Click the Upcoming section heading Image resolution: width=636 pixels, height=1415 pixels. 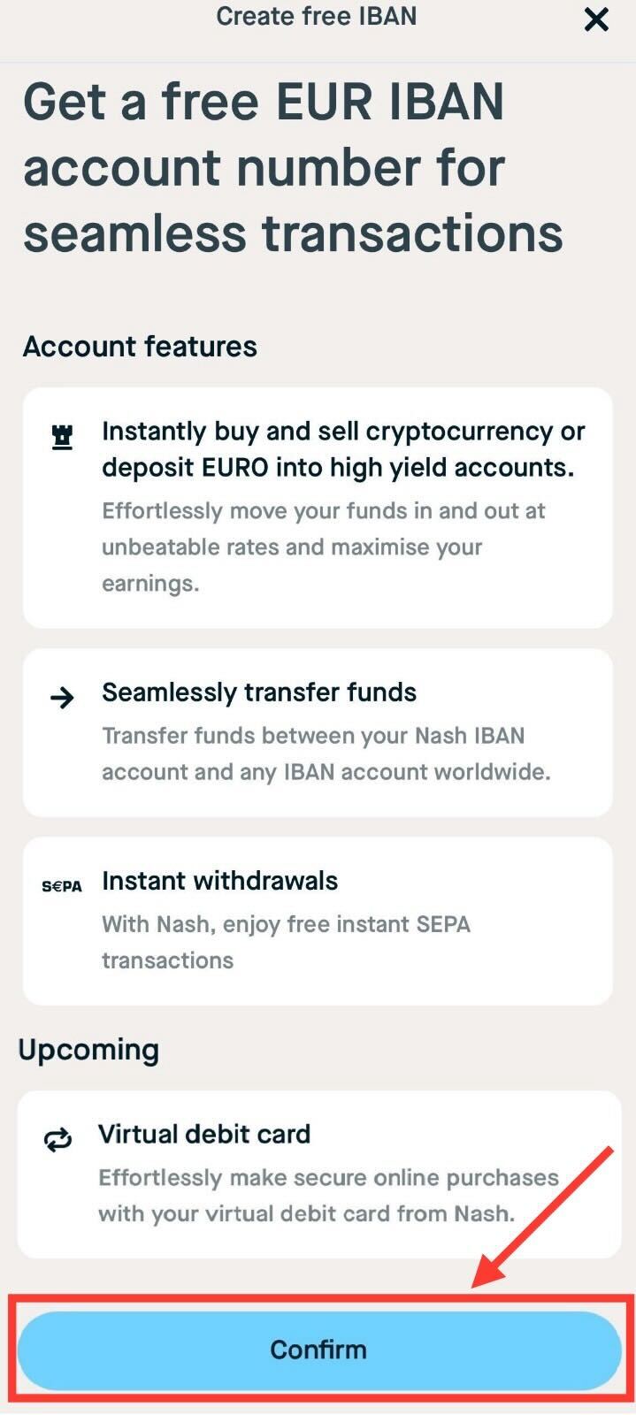(88, 1050)
